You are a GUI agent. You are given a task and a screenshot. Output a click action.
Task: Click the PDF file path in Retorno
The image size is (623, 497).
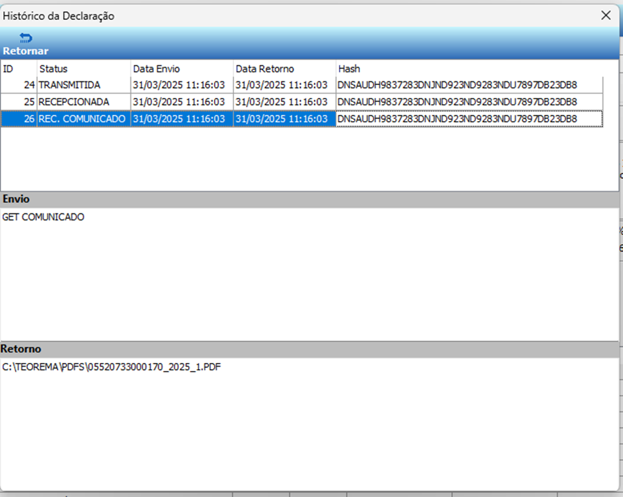[x=111, y=367]
